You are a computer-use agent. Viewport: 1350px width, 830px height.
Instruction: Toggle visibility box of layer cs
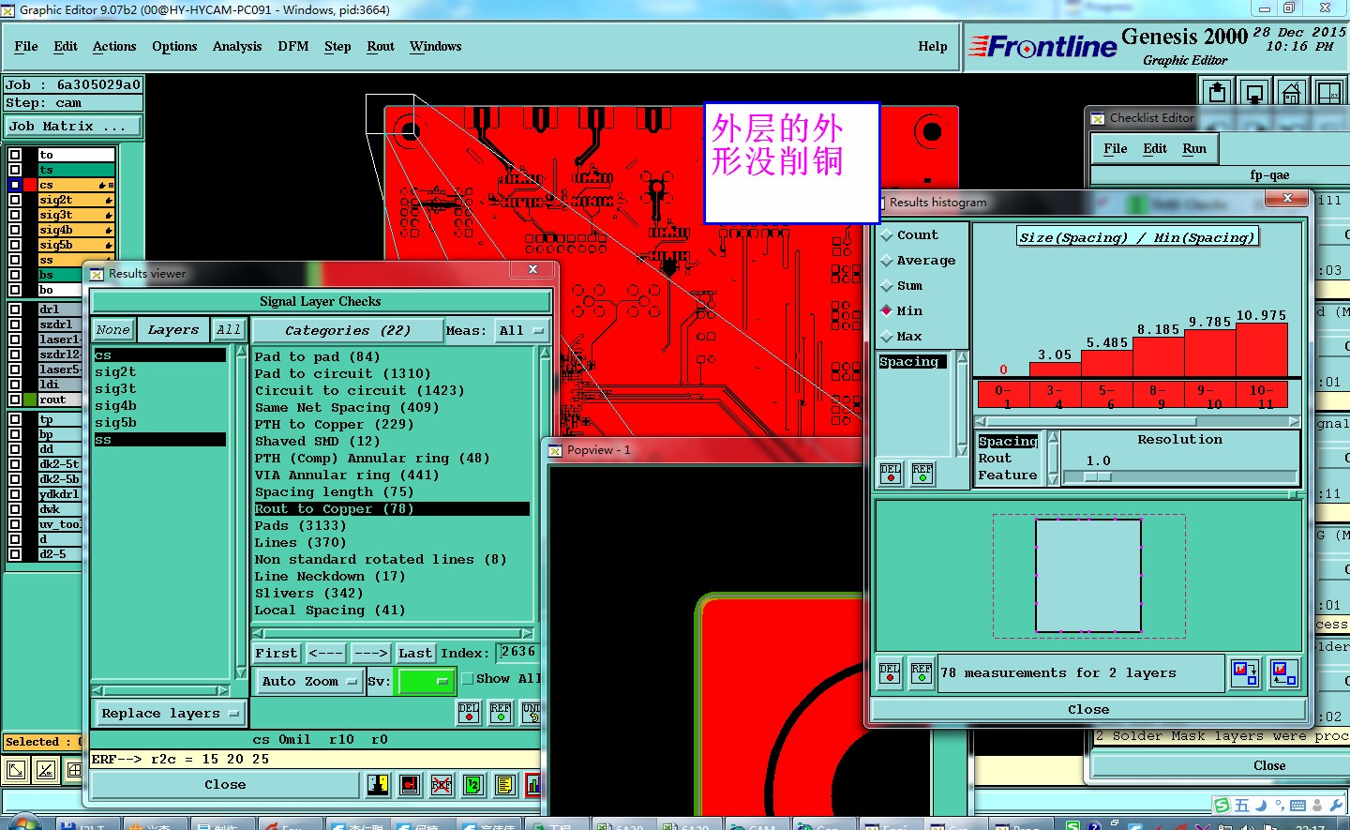click(15, 185)
